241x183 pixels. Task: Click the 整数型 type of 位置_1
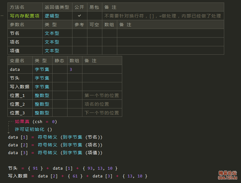tap(42, 95)
